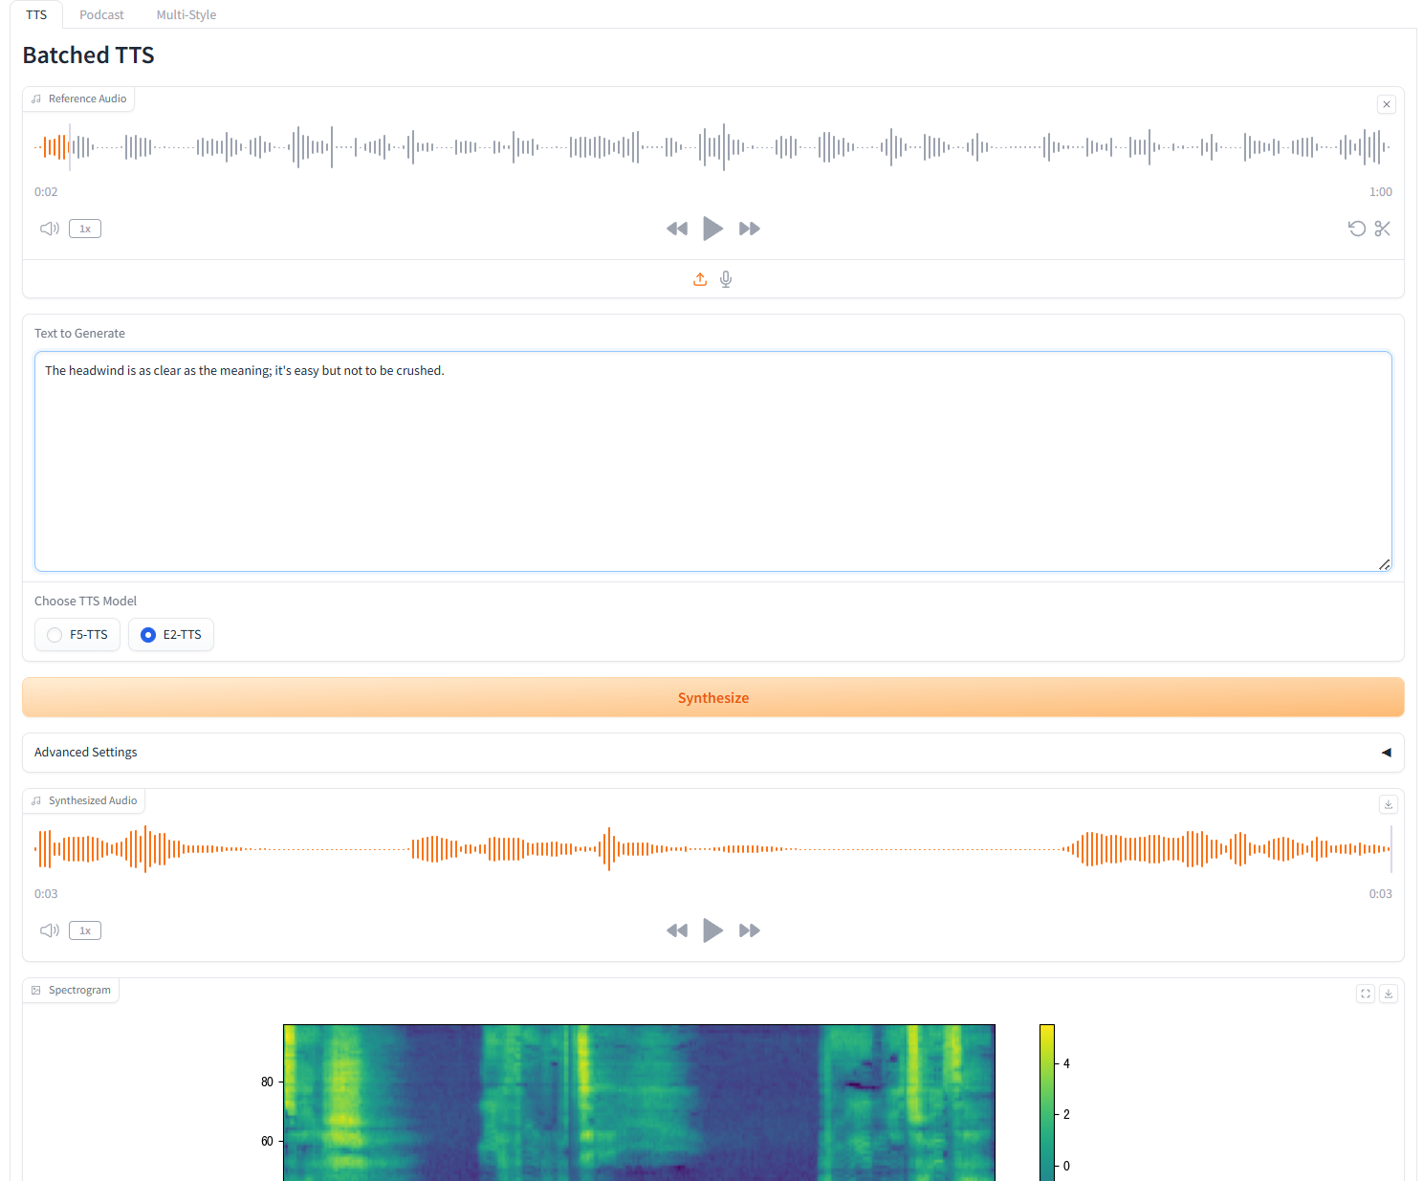
Task: Select the E2-TTS model option
Action: coord(171,635)
